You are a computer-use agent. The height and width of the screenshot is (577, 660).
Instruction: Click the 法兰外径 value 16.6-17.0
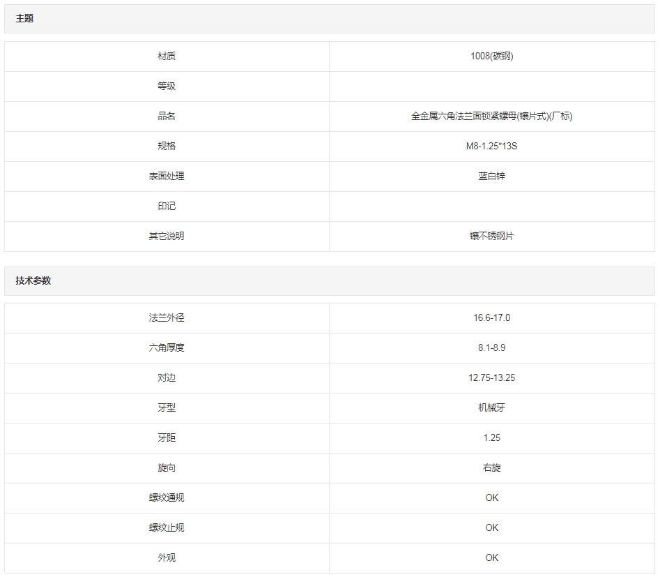[x=491, y=318]
